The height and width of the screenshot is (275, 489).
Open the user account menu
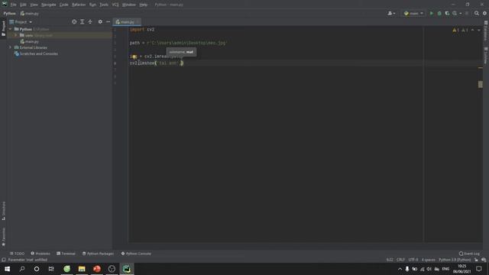coord(391,14)
